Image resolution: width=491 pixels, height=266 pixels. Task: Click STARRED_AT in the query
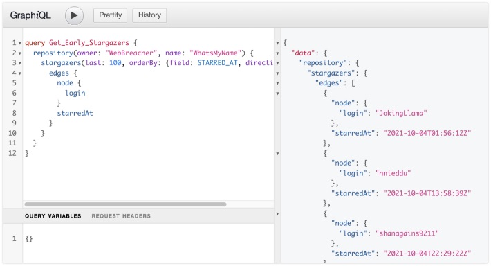tap(217, 63)
